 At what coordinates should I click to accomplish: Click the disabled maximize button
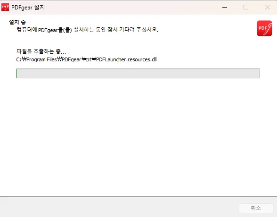pos(246,7)
